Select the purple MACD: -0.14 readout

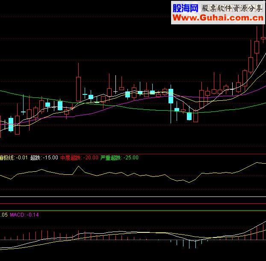click(24, 215)
